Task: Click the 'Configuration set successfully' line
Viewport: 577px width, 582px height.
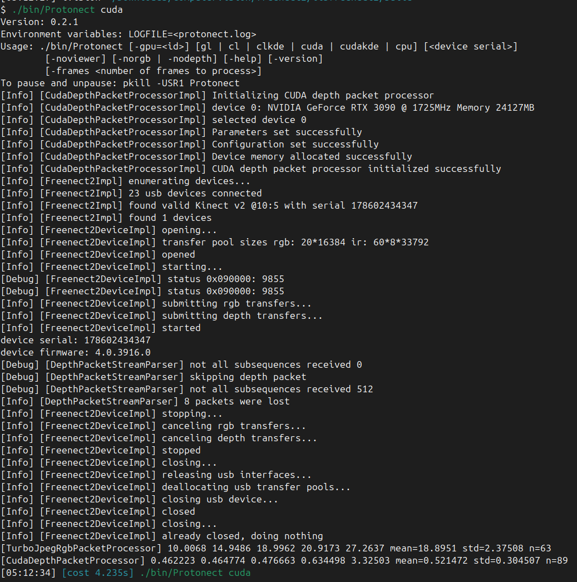Action: tap(190, 144)
